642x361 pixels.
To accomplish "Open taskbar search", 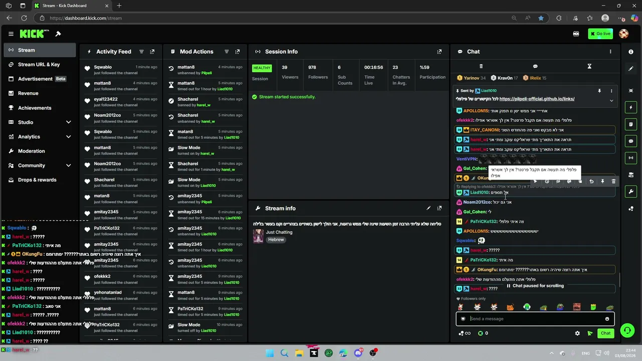I will (x=284, y=353).
